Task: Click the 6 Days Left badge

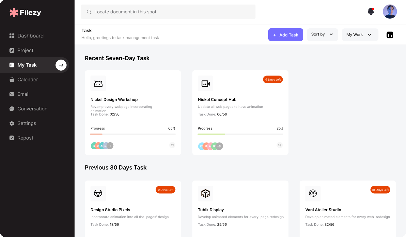Action: point(273,80)
